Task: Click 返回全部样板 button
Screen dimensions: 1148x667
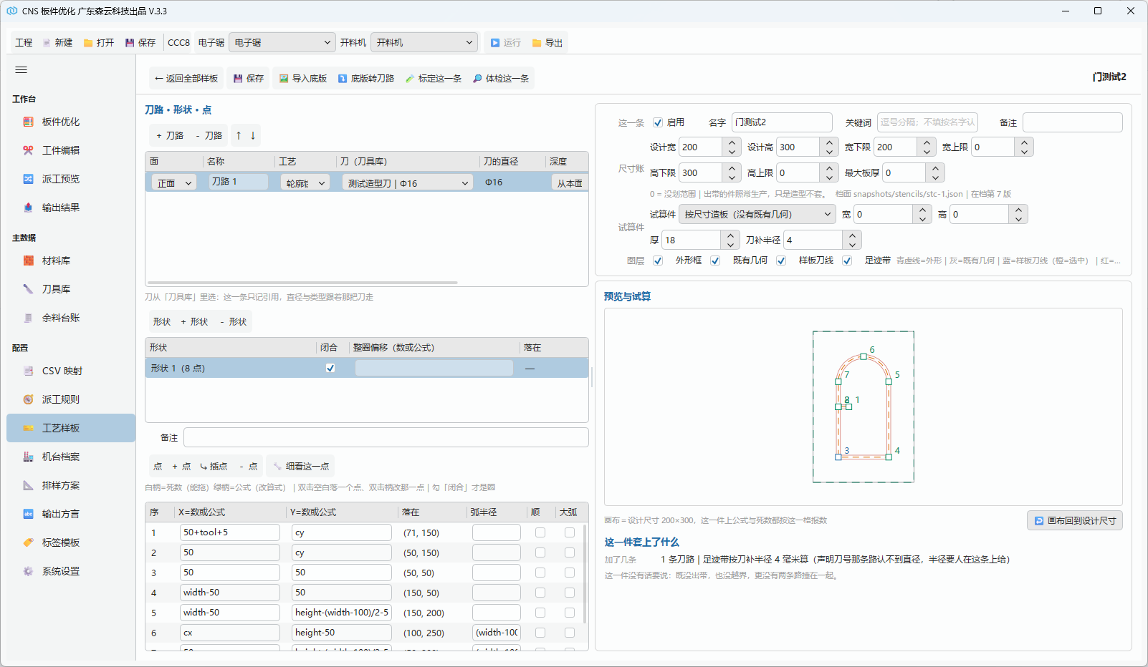Action: pyautogui.click(x=186, y=78)
